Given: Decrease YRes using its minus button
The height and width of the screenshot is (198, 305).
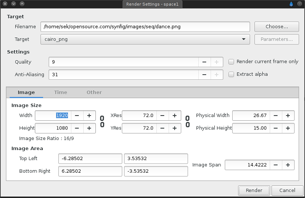Looking at the screenshot, I should pyautogui.click(x=162, y=128).
